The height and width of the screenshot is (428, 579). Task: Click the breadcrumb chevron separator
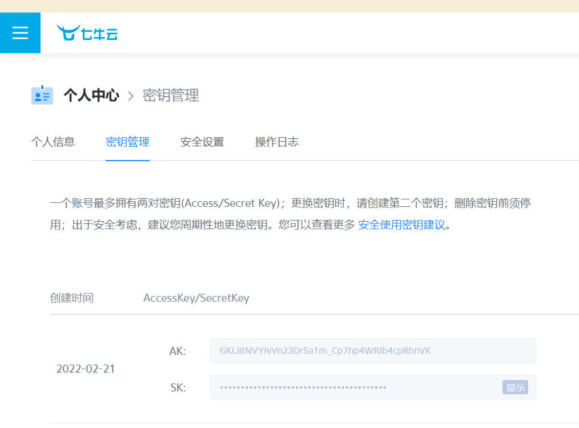pyautogui.click(x=131, y=96)
